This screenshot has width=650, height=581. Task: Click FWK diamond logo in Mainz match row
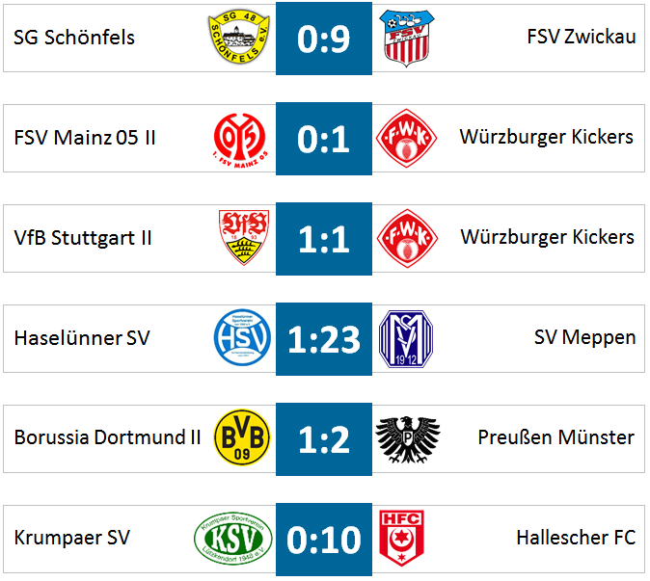coord(406,139)
